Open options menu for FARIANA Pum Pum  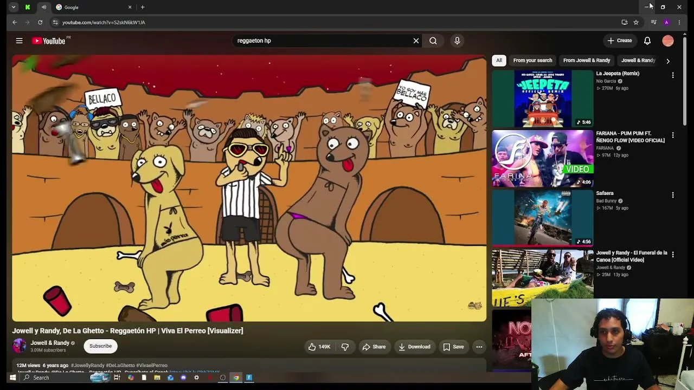[x=673, y=135]
